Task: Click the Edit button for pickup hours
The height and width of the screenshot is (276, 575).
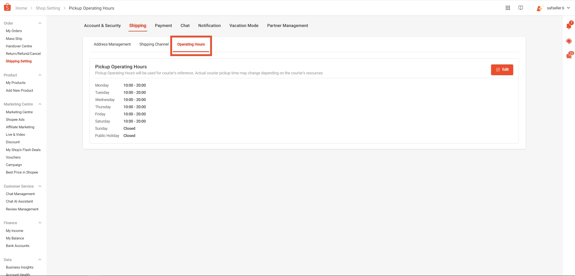Action: 502,70
